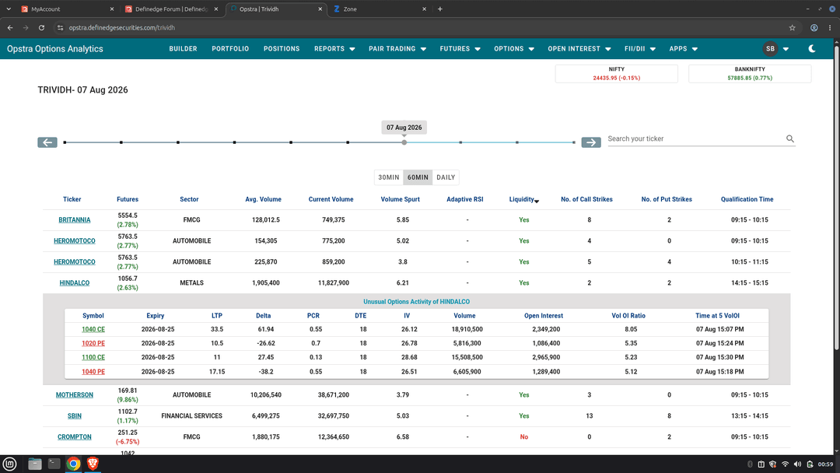Go back in browser history

[x=10, y=28]
